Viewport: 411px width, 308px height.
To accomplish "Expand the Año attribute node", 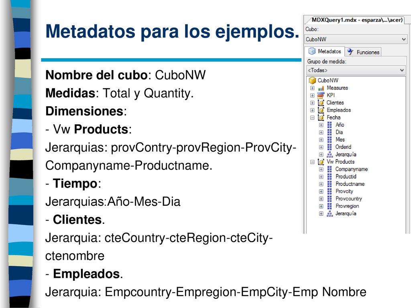I will (x=321, y=125).
